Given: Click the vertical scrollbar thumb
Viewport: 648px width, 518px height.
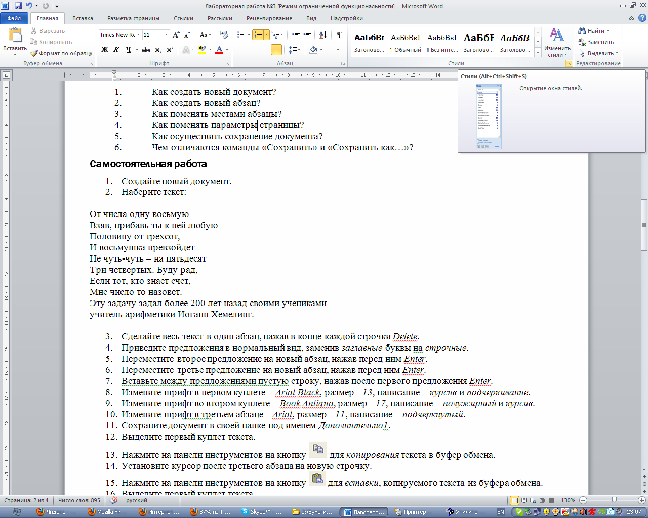Looking at the screenshot, I should [644, 225].
